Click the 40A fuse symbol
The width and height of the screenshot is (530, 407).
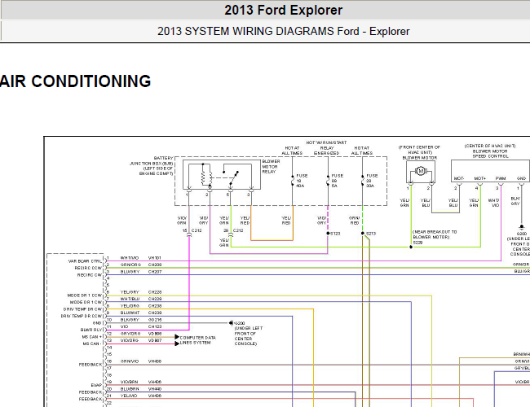293,181
